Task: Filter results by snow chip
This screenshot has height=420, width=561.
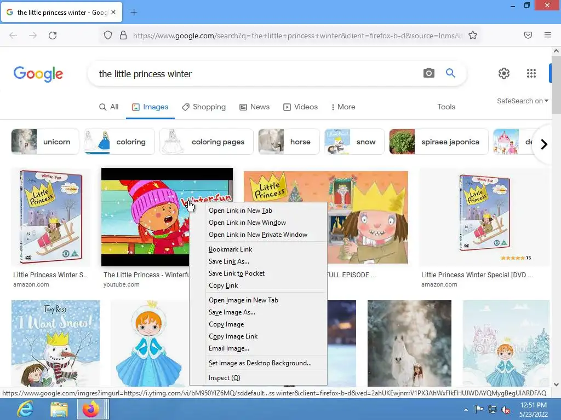Action: click(x=354, y=142)
